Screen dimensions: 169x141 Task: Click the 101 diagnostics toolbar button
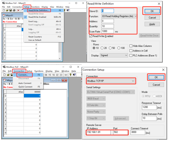point(66,75)
